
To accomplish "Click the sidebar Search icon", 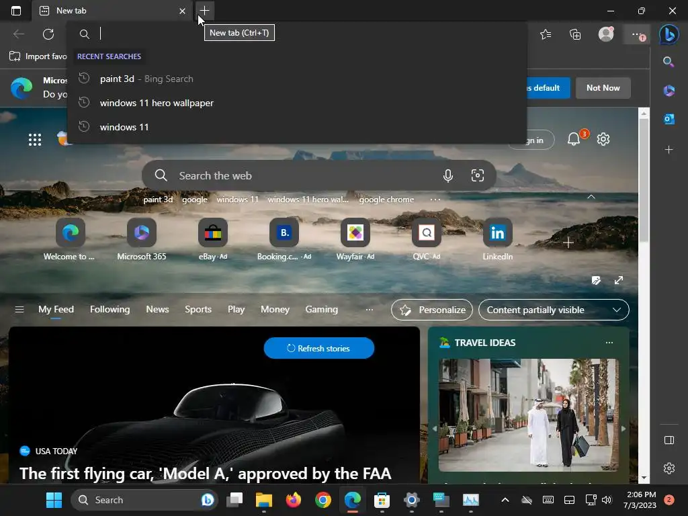I will point(669,61).
